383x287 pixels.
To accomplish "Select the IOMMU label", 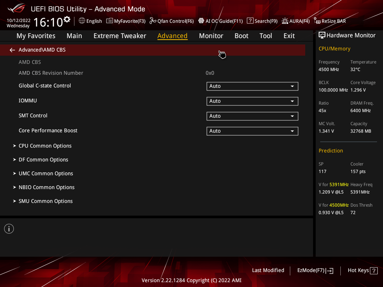I will pyautogui.click(x=28, y=101).
